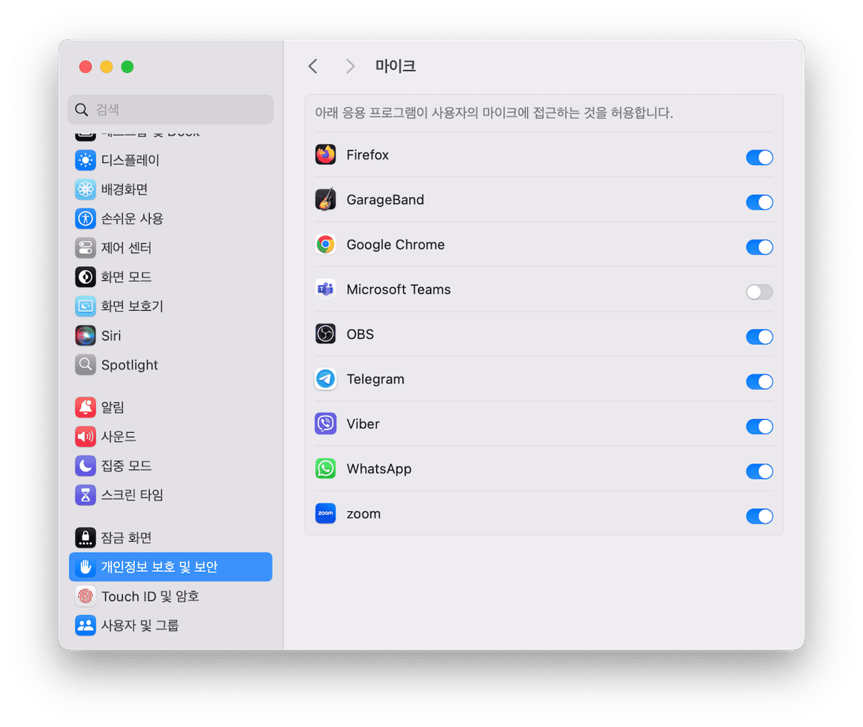Click the 검색 search field
This screenshot has height=727, width=863.
[170, 110]
